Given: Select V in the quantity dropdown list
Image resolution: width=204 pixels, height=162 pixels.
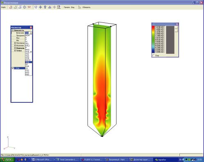Looking at the screenshot, I should (29, 40).
